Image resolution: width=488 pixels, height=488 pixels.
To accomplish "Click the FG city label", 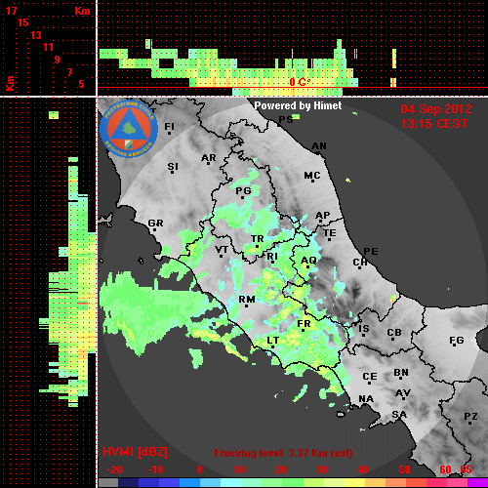I will [x=457, y=341].
